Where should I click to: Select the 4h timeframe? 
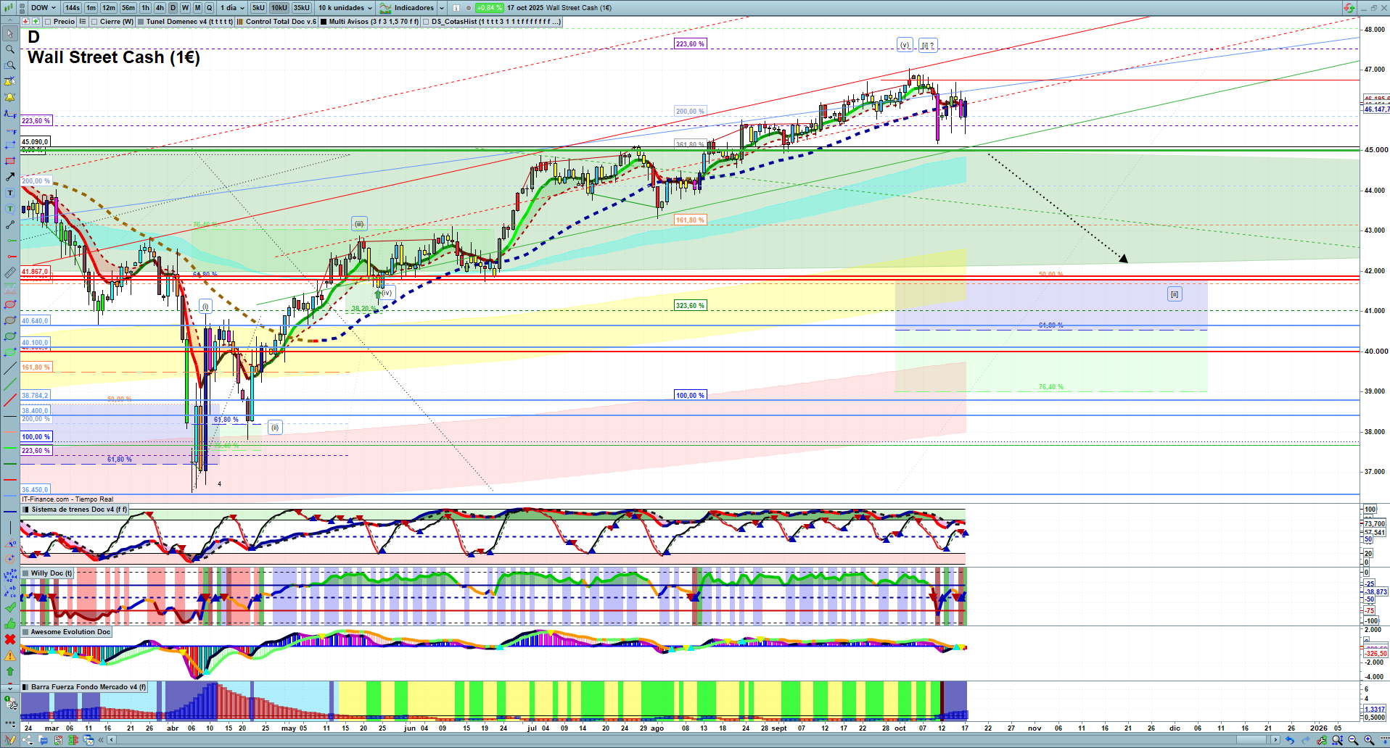[160, 8]
